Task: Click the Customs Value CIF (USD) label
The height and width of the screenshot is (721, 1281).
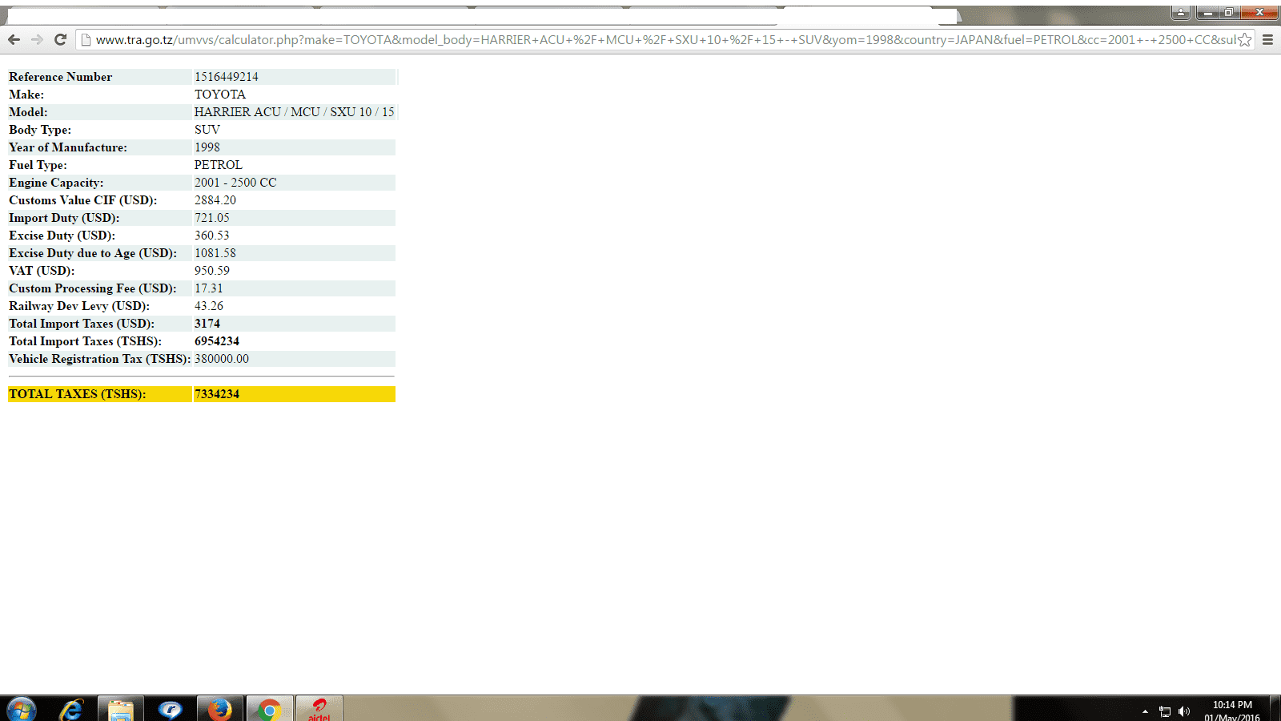Action: [83, 200]
